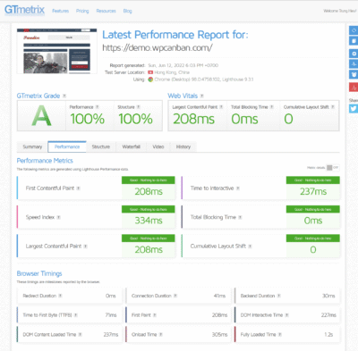Click help icon next to Backend Duration

pos(279,296)
